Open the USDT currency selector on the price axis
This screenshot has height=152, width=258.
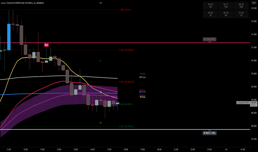[254, 3]
